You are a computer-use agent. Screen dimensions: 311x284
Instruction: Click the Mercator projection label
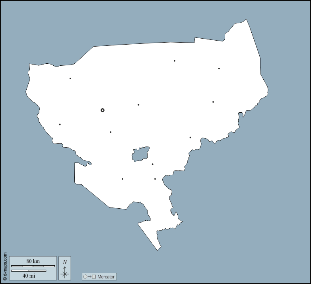click(x=106, y=276)
